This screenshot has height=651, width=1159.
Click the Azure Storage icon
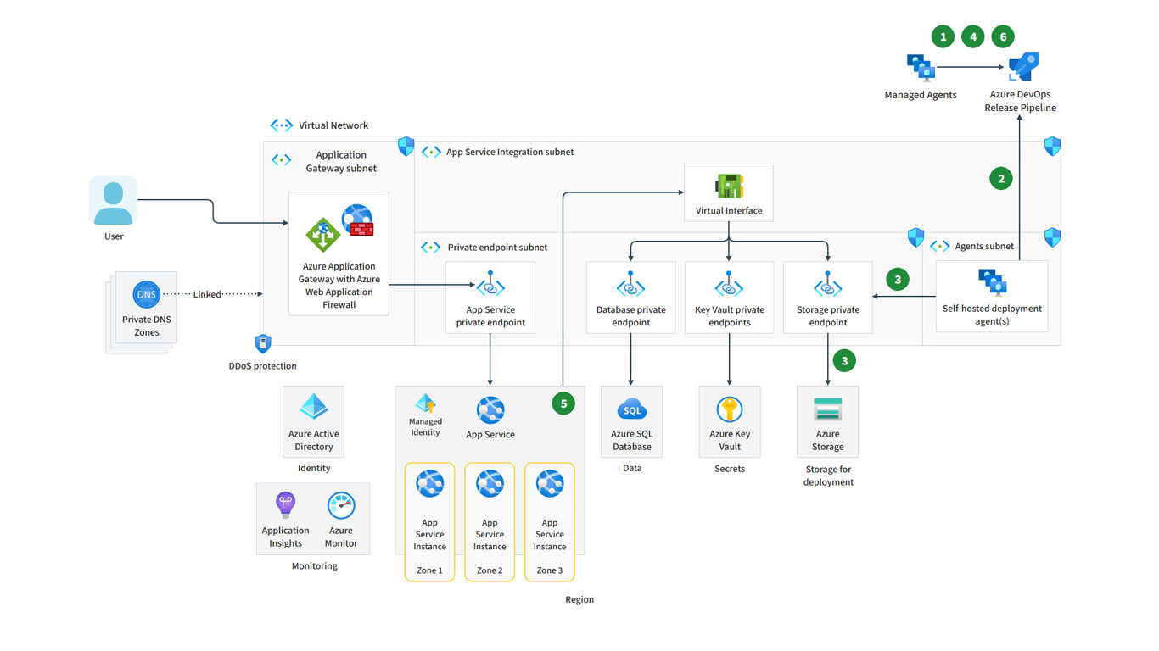tap(827, 409)
